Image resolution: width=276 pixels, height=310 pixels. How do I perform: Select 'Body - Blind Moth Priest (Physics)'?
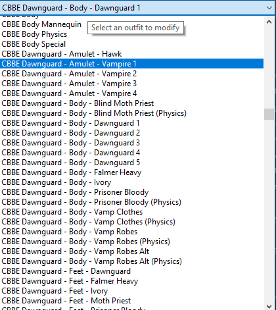pyautogui.click(x=131, y=113)
